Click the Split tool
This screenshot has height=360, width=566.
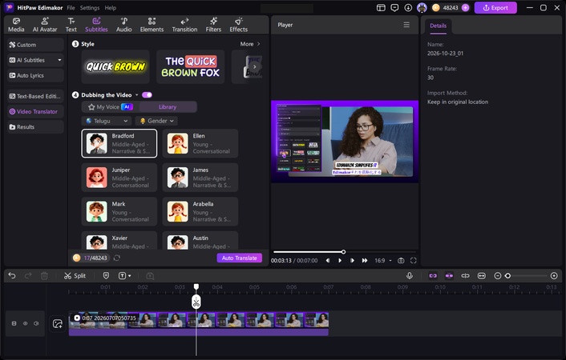75,276
